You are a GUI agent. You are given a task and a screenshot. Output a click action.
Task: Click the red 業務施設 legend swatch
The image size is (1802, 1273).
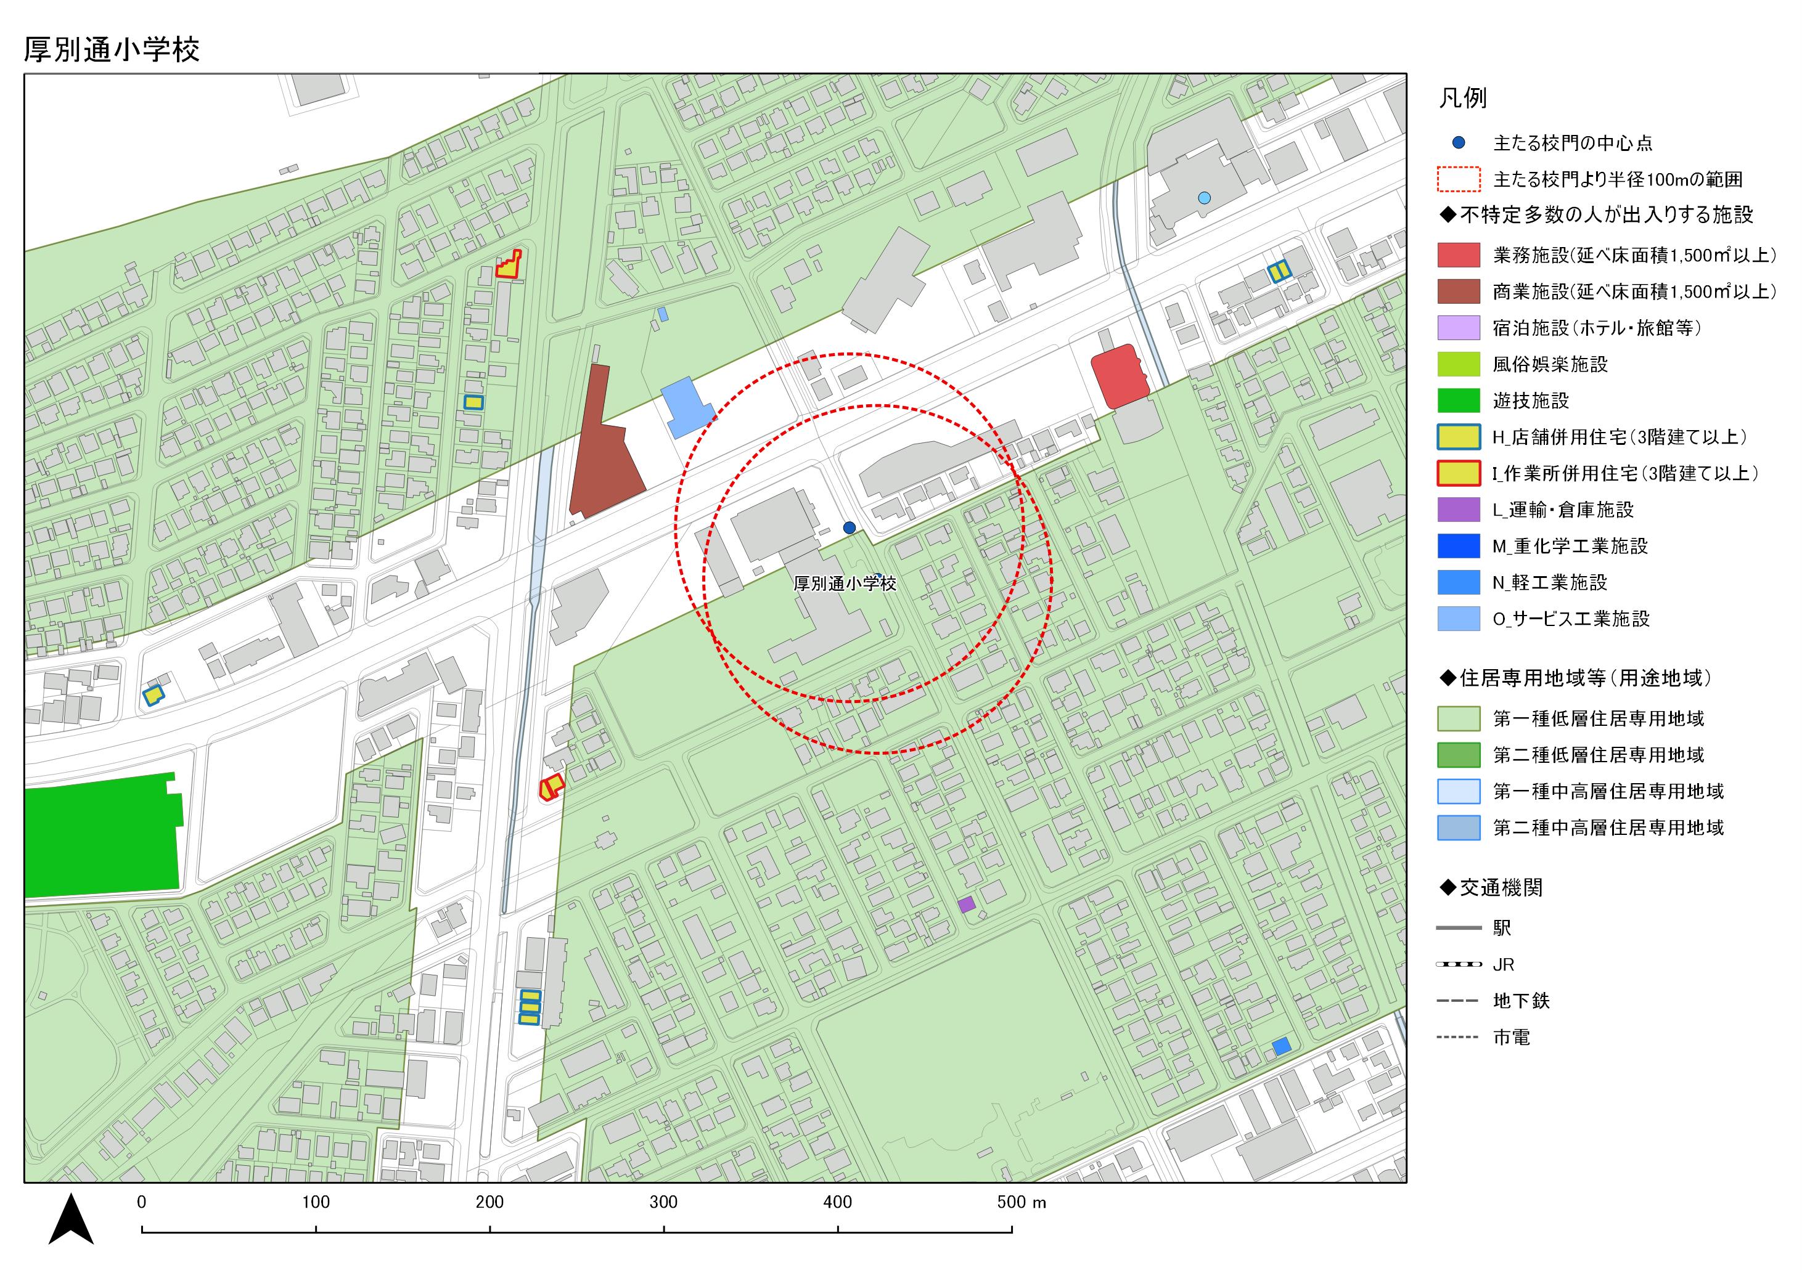[x=1458, y=255]
